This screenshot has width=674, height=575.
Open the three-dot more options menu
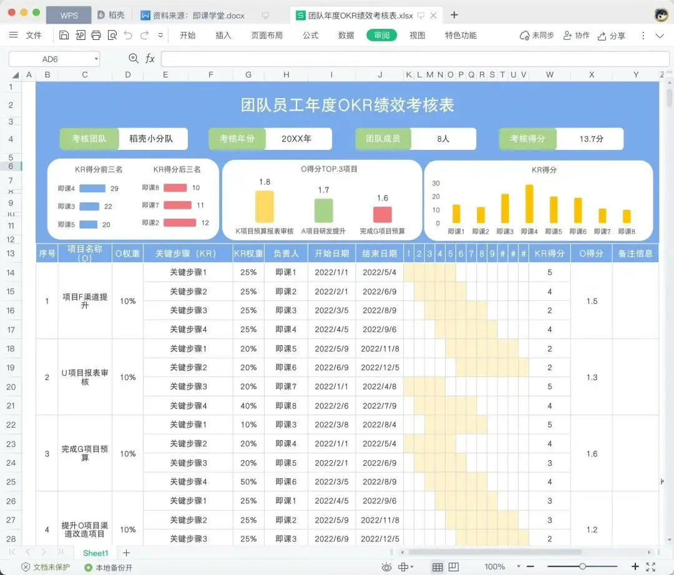click(643, 36)
